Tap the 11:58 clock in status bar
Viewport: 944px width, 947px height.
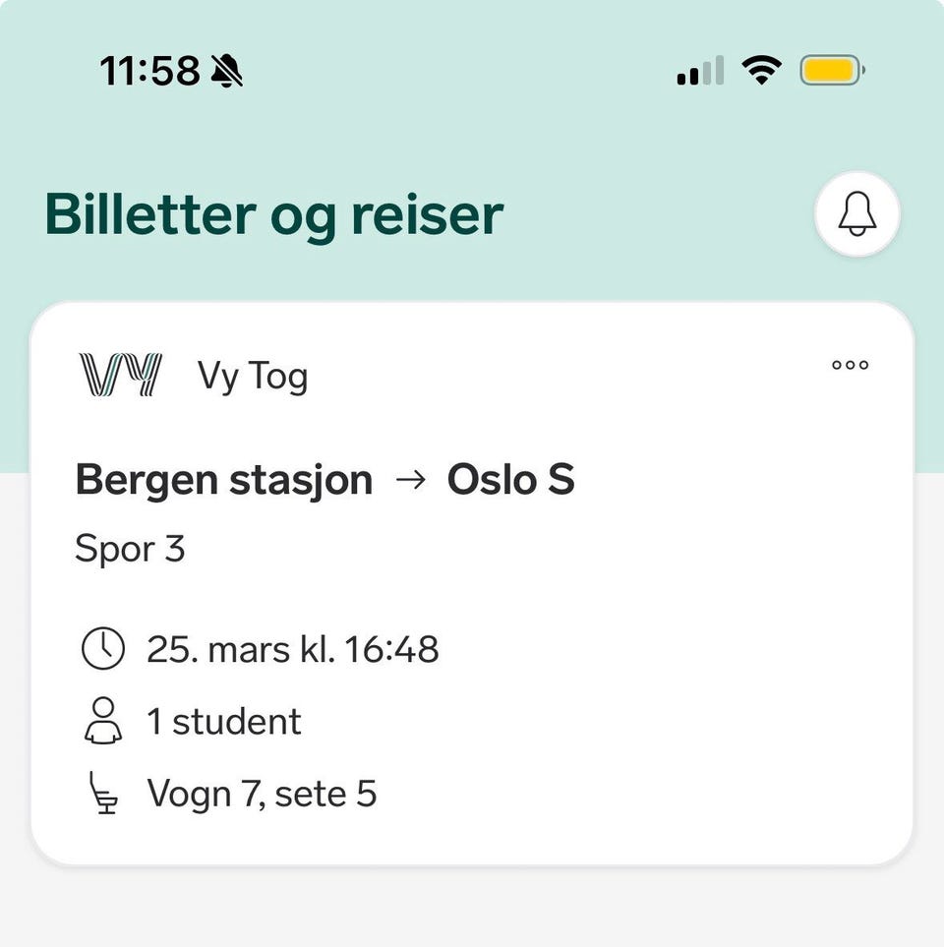click(149, 71)
